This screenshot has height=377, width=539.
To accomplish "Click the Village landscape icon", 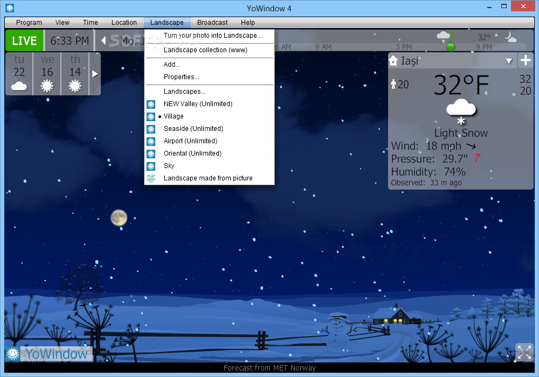I will pyautogui.click(x=151, y=117).
